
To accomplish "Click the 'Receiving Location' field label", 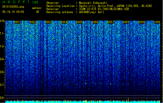I will coord(60,6).
